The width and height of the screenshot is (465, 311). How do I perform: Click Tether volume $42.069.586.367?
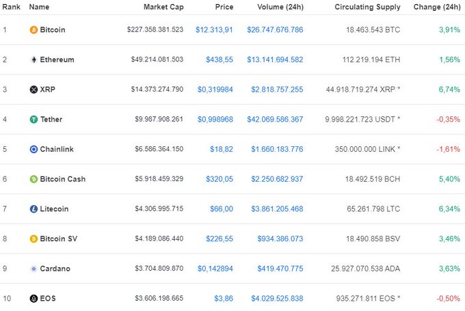(x=275, y=120)
